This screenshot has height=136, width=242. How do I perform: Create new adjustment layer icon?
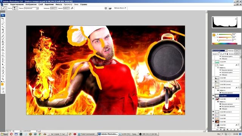228,130
